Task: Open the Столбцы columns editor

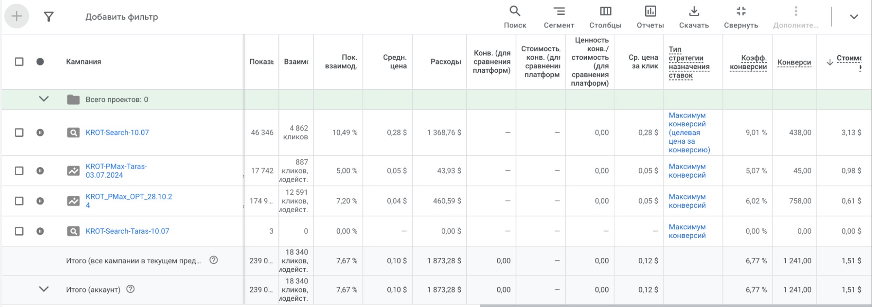Action: click(605, 17)
